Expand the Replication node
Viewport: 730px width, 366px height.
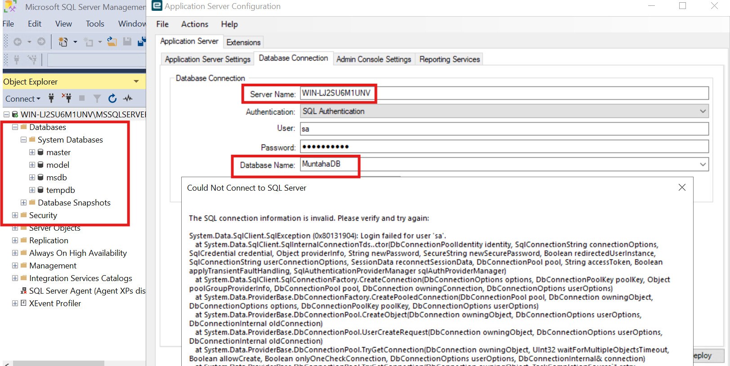pos(15,241)
